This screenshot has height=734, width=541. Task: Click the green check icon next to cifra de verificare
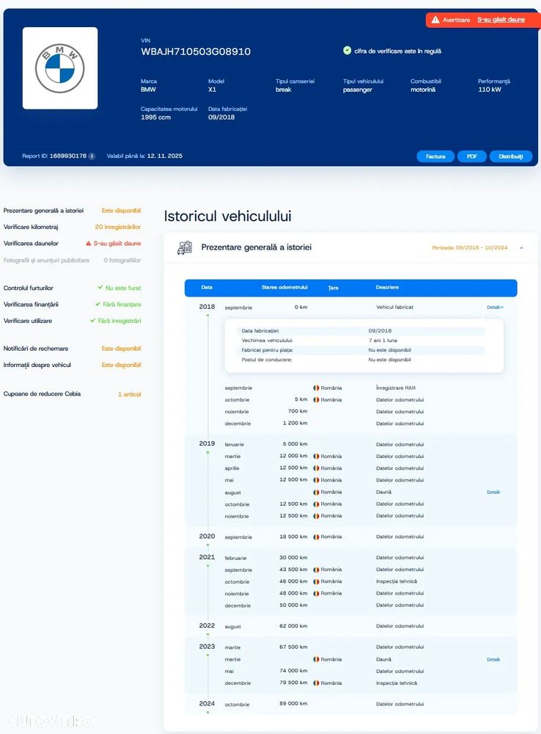pos(347,51)
